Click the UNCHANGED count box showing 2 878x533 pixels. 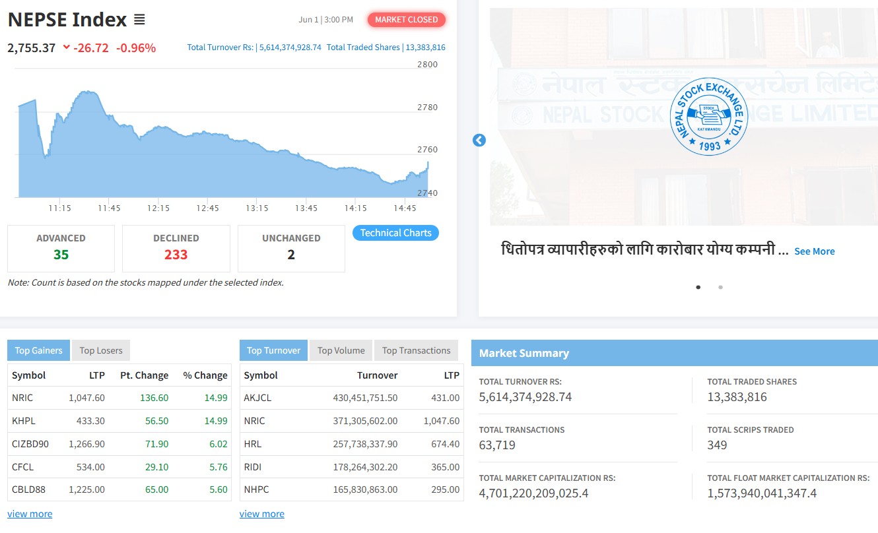click(291, 248)
